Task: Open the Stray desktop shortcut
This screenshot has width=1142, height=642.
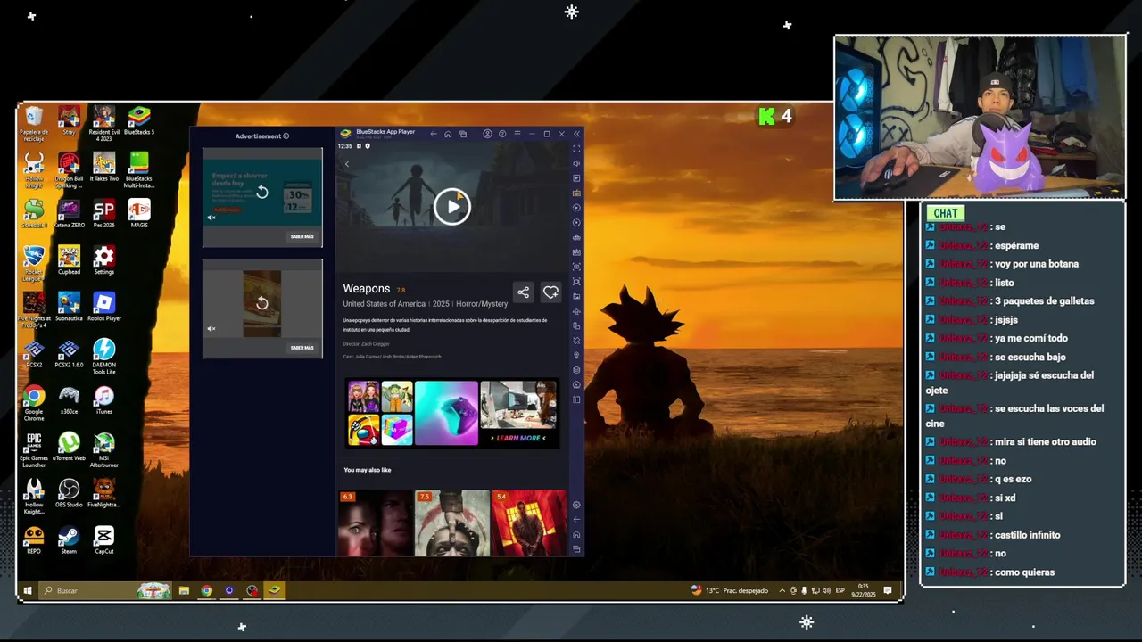Action: (69, 120)
